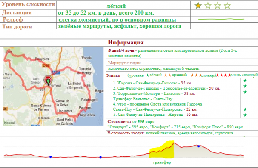Screen dimensions: 258x168
Task: Select stage 1 Жирона - Сан-Фелиу-де-Гишольс
Action: pos(153,83)
